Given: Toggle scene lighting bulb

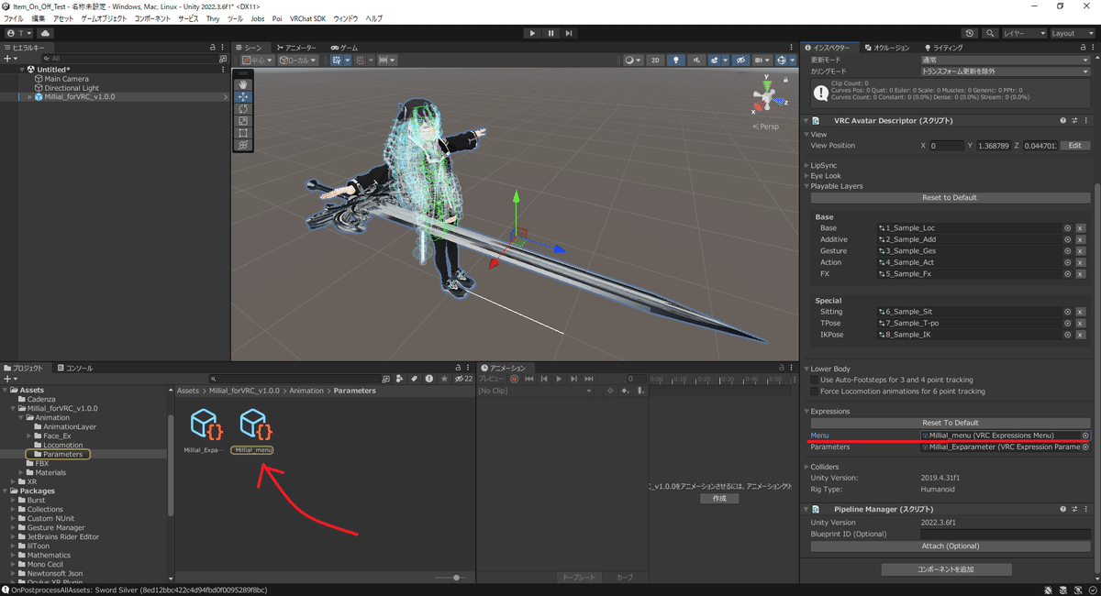Looking at the screenshot, I should tap(677, 61).
